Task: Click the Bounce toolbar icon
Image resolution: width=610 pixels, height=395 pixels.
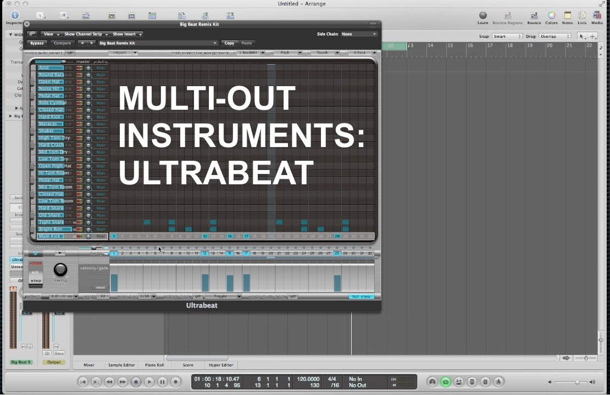Action: [x=534, y=18]
